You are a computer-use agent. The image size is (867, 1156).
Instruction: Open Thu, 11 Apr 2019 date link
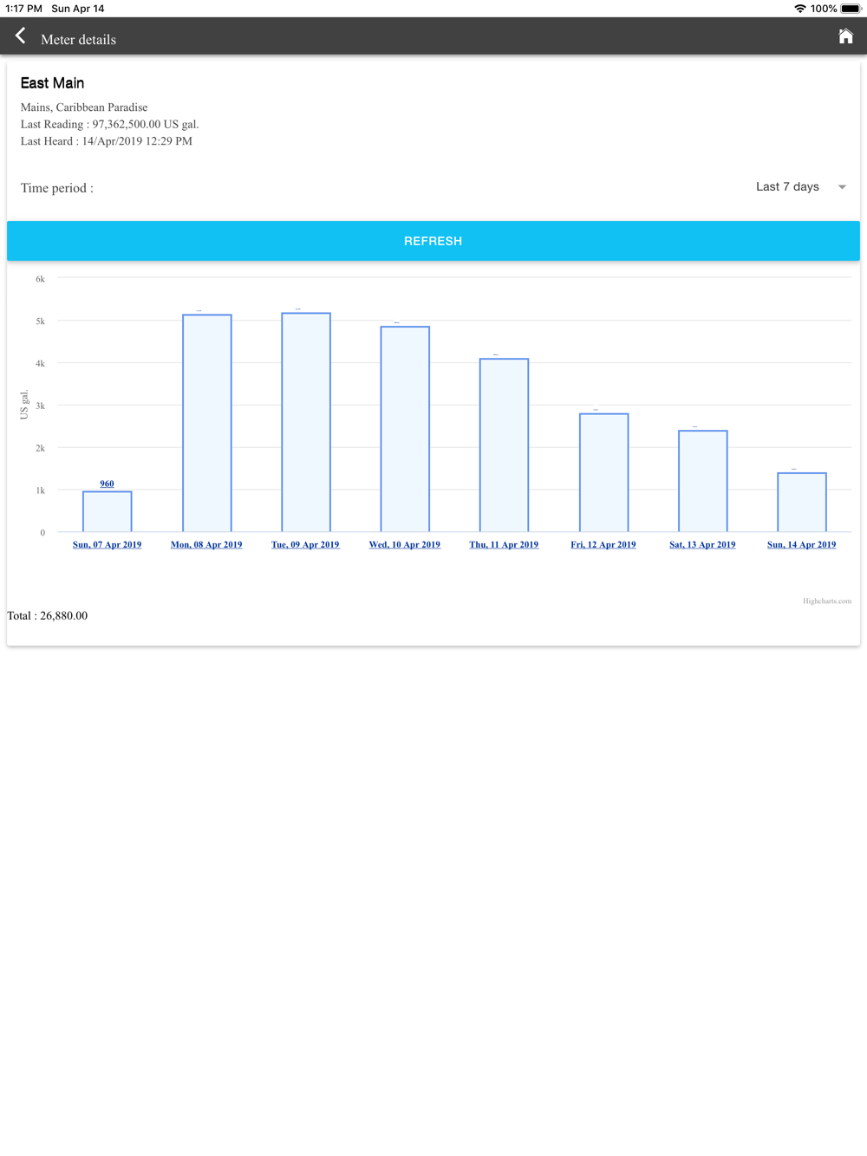[504, 545]
